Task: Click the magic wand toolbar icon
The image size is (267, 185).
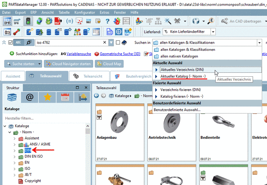Action: click(x=168, y=21)
